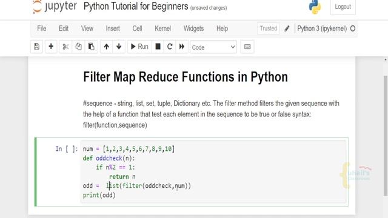Click the odd = list(filter(oddcheck,num)) line
The image size is (388, 218).
tap(137, 186)
